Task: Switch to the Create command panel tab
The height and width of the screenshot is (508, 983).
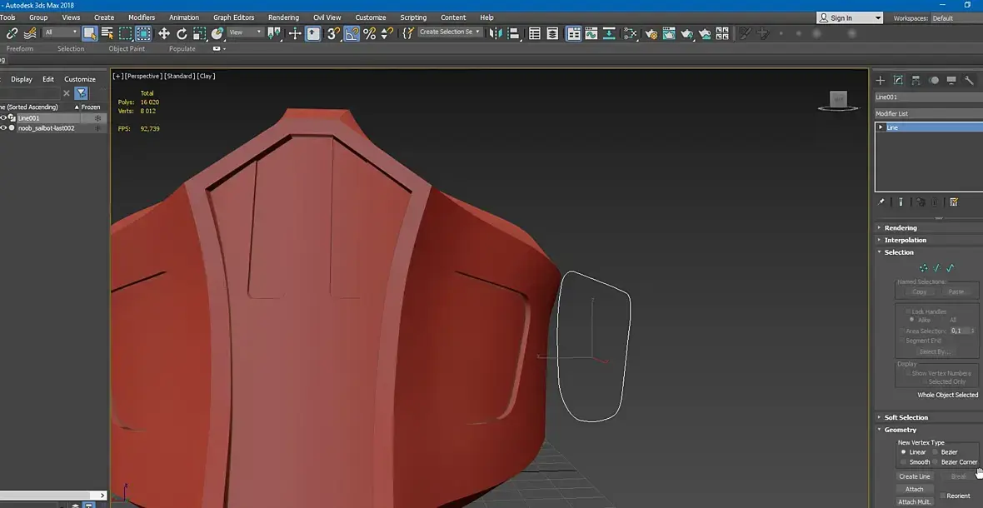Action: (881, 80)
